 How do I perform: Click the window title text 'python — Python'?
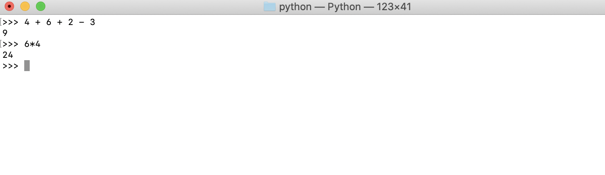click(320, 7)
